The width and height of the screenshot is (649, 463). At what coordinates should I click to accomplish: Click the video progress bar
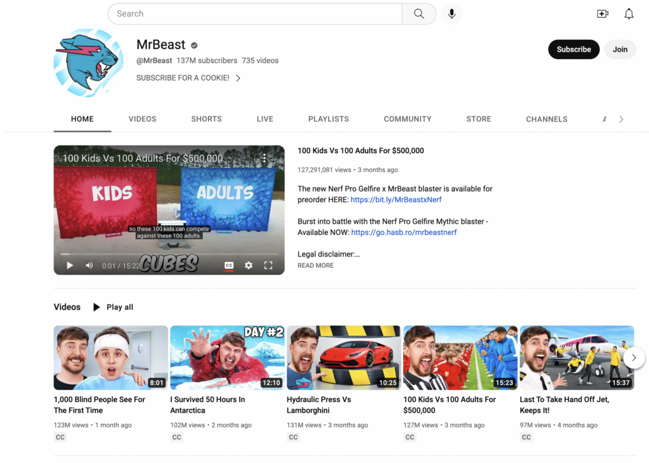(169, 254)
